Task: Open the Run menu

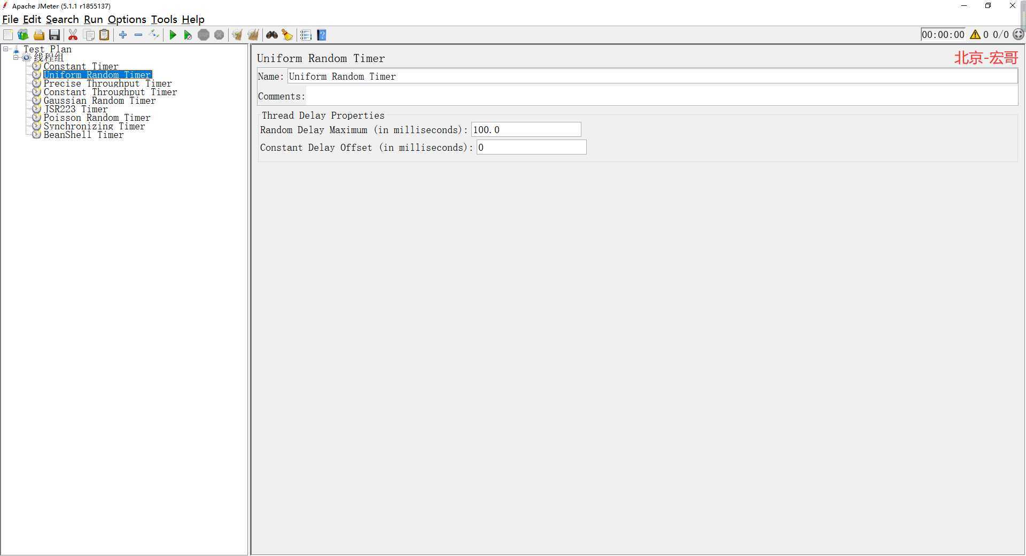Action: [93, 19]
